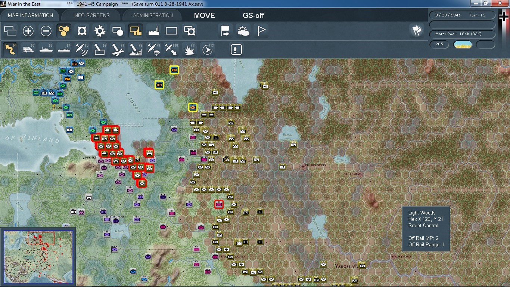Click the minimap overview thumbnail

coord(38,257)
